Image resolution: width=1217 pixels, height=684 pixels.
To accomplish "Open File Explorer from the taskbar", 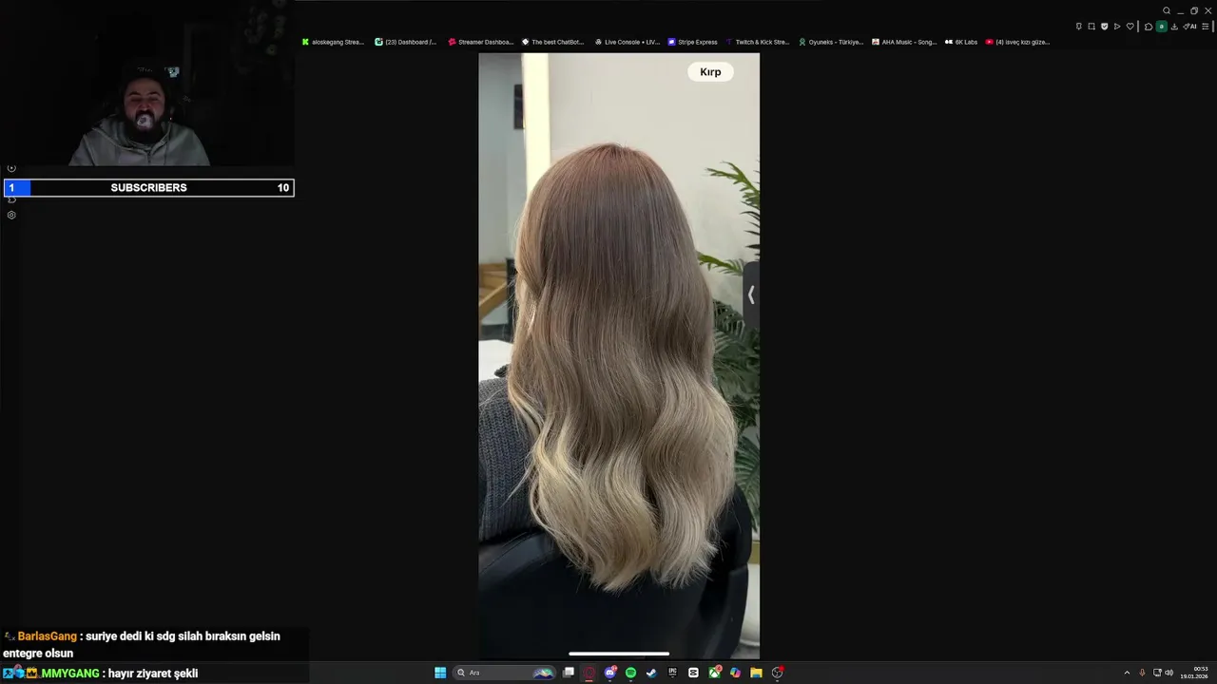I will [756, 673].
